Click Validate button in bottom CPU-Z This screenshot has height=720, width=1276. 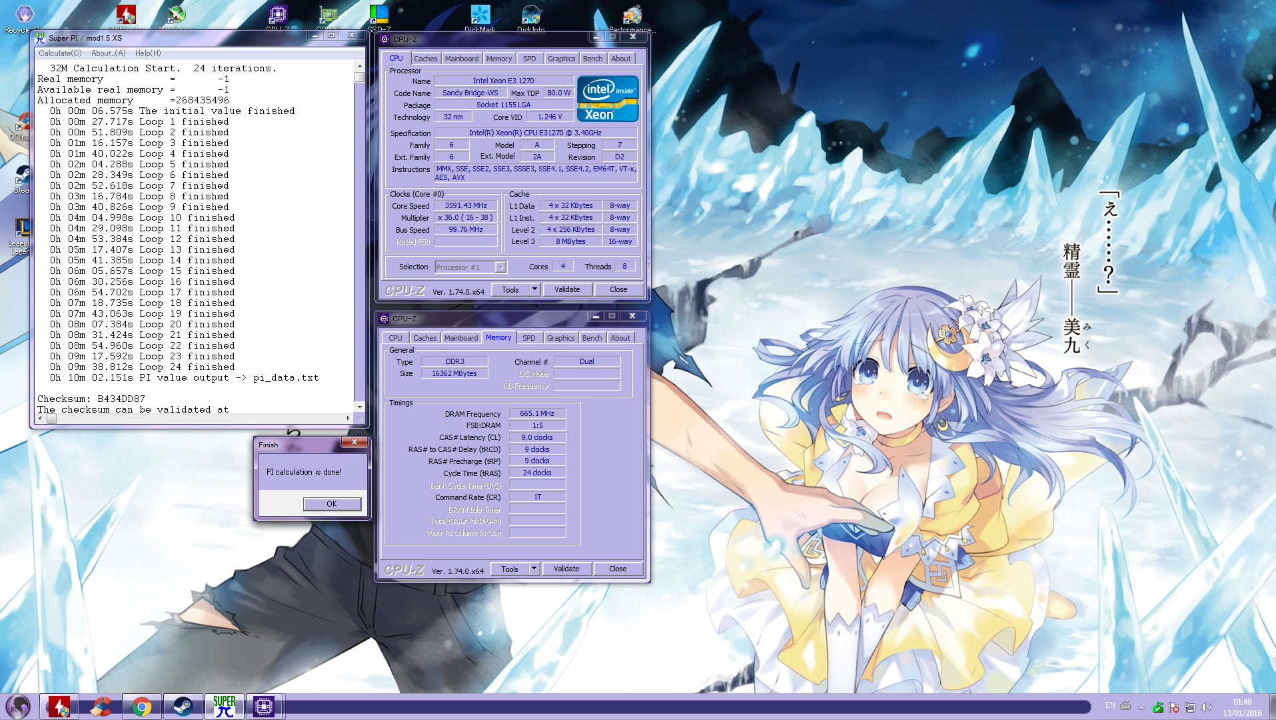pos(566,569)
